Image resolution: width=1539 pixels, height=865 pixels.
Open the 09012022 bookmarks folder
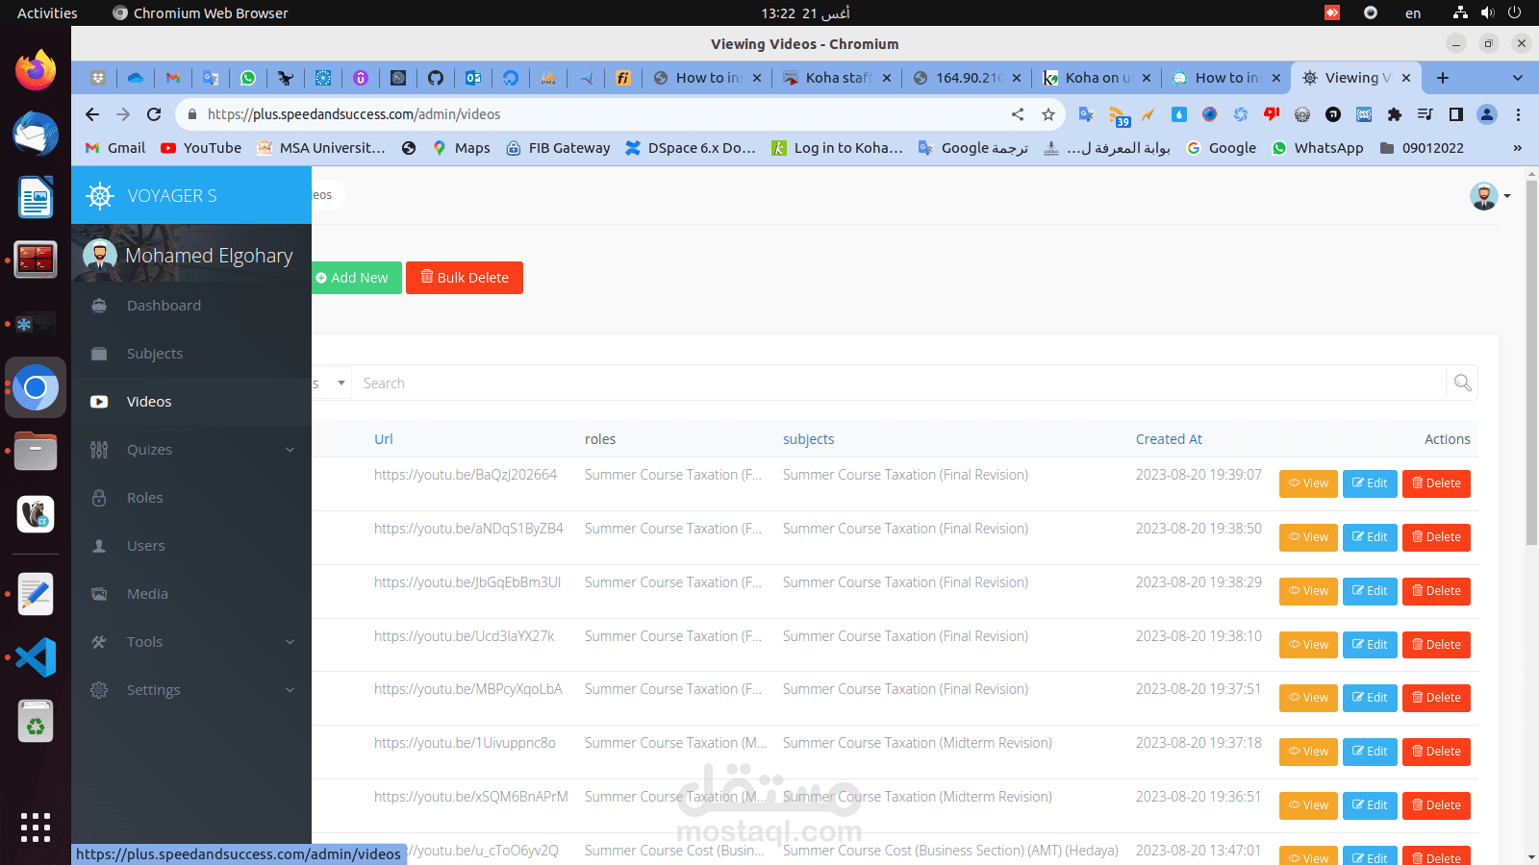[x=1422, y=148]
